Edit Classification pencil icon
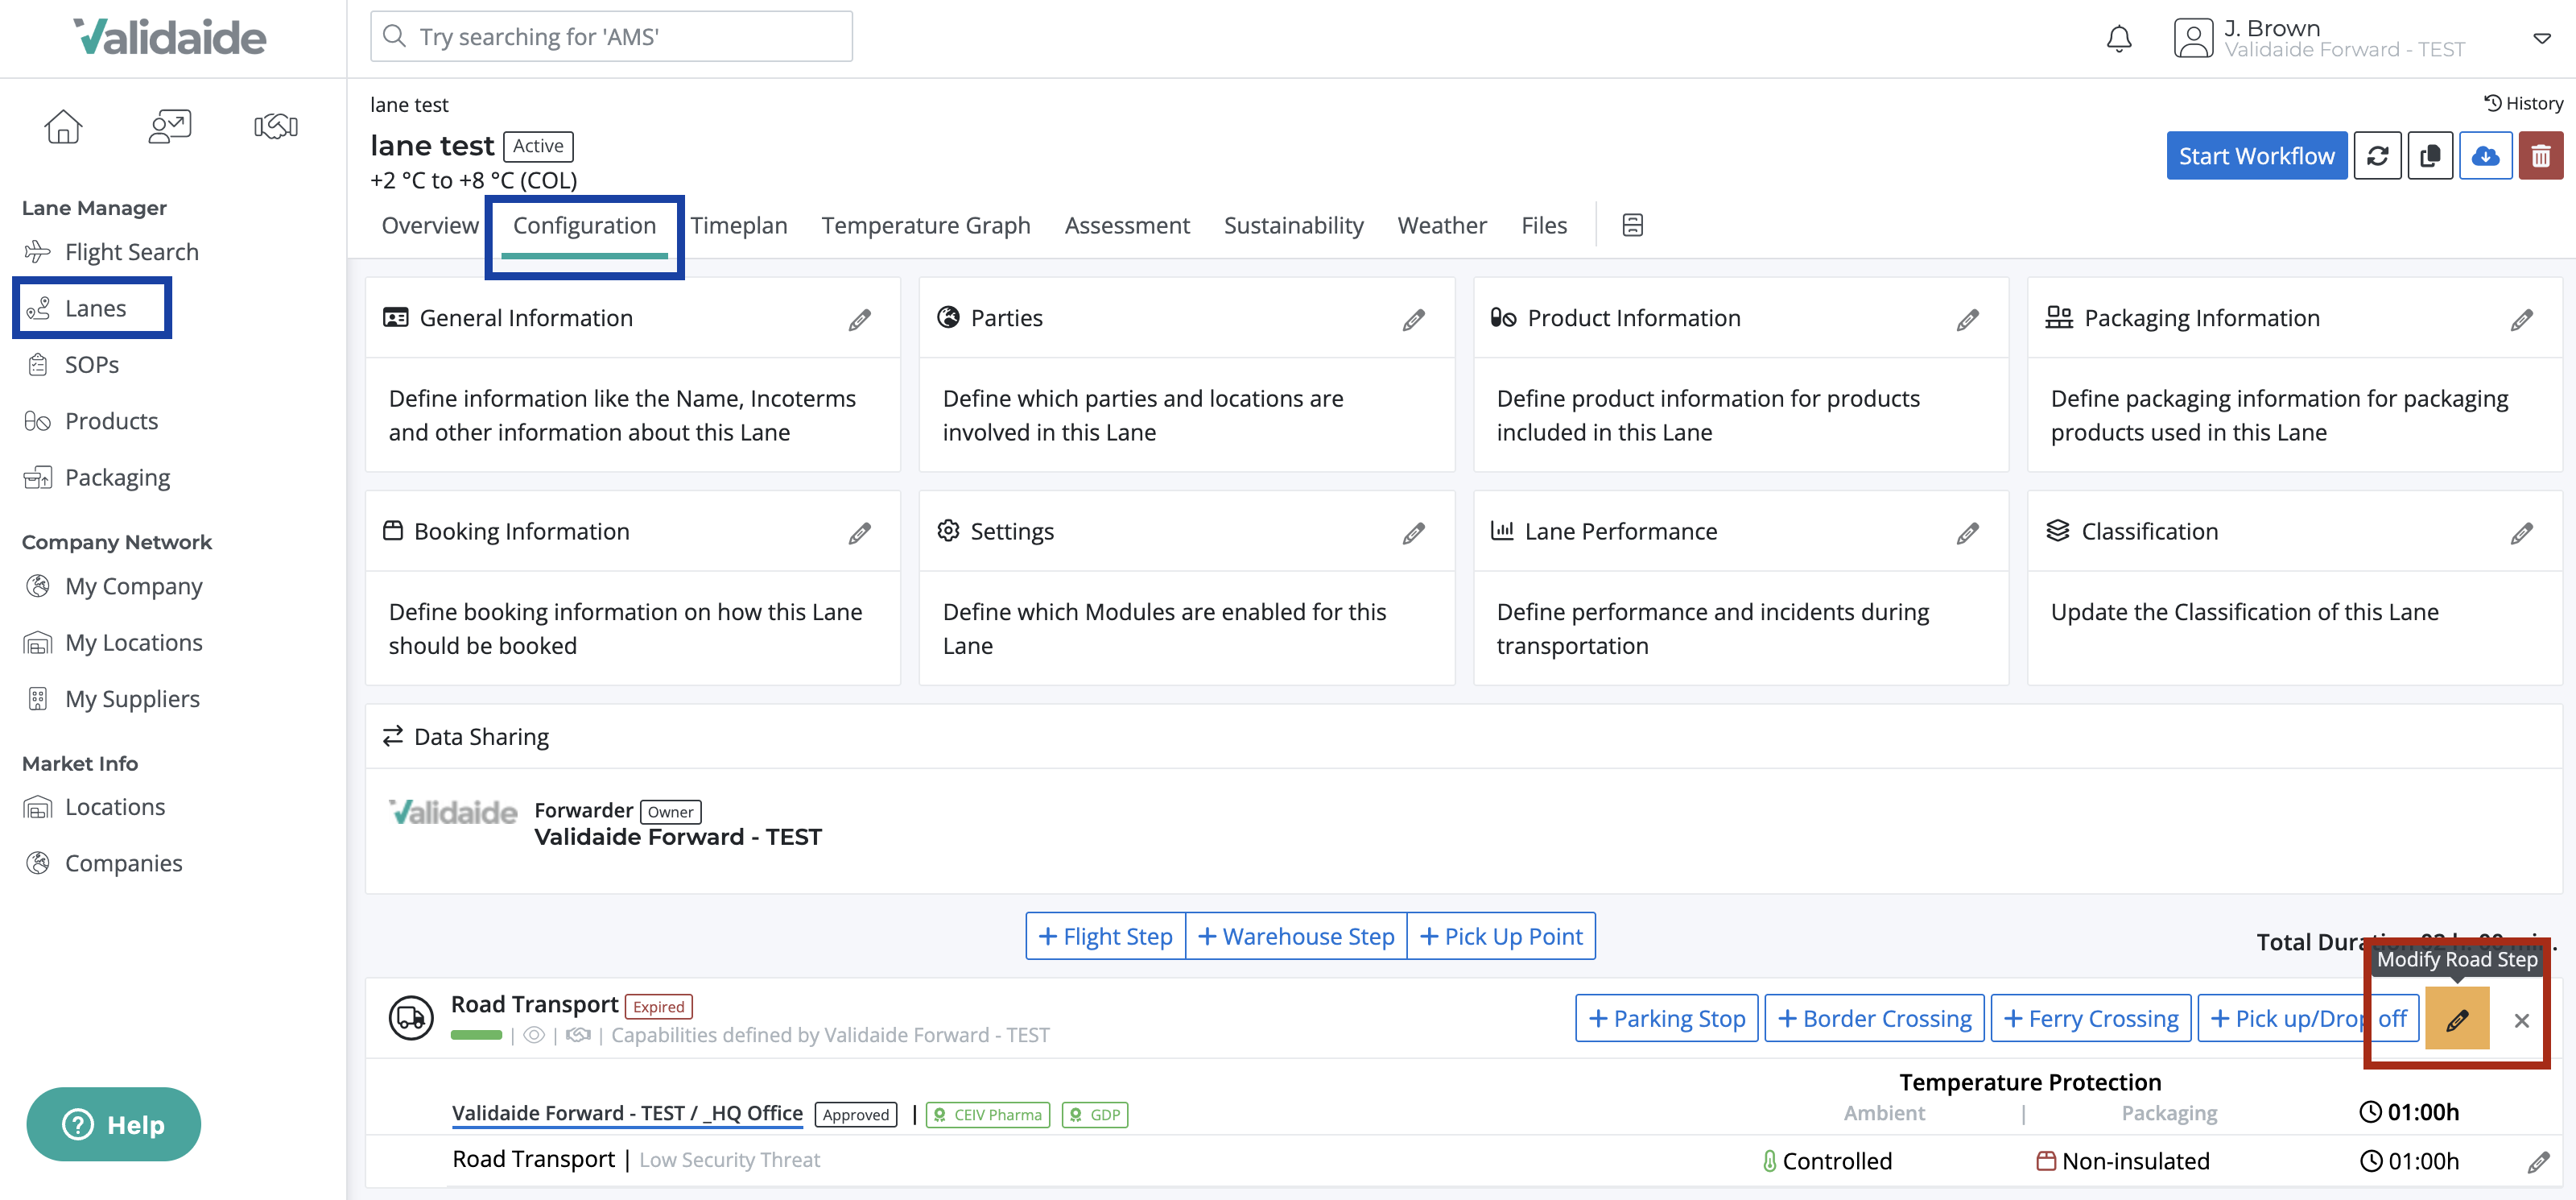 pos(2521,533)
